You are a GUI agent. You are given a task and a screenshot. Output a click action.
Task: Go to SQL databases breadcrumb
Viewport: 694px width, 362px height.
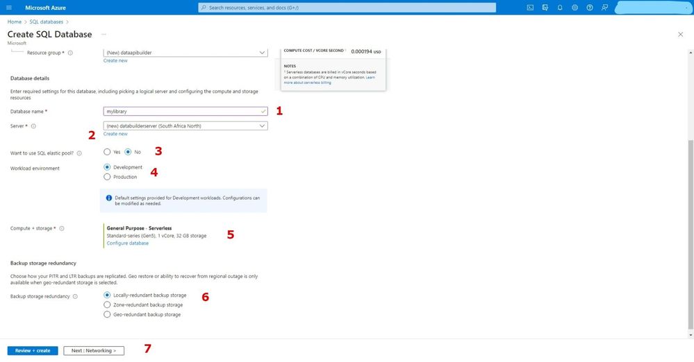tap(46, 21)
